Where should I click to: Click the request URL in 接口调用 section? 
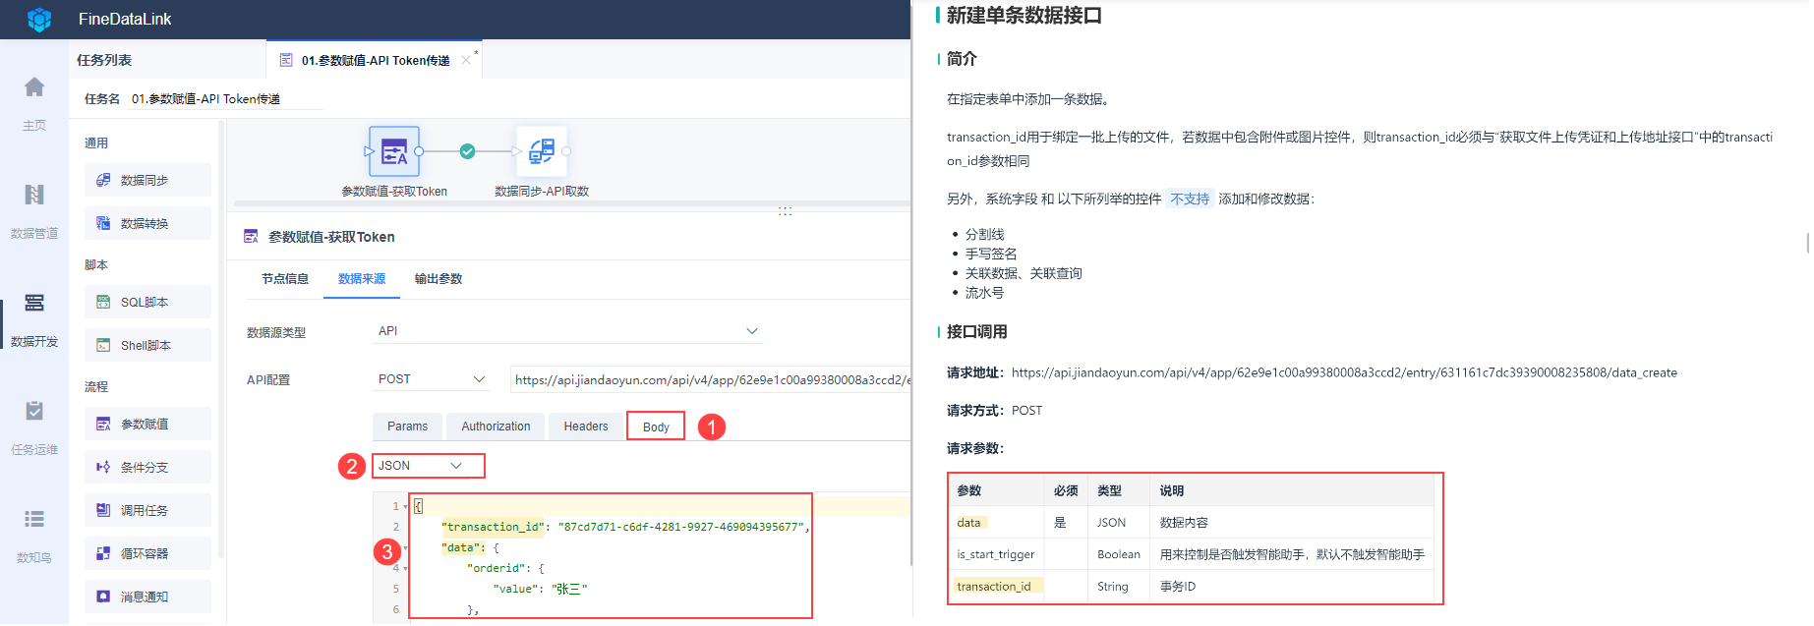(1344, 372)
